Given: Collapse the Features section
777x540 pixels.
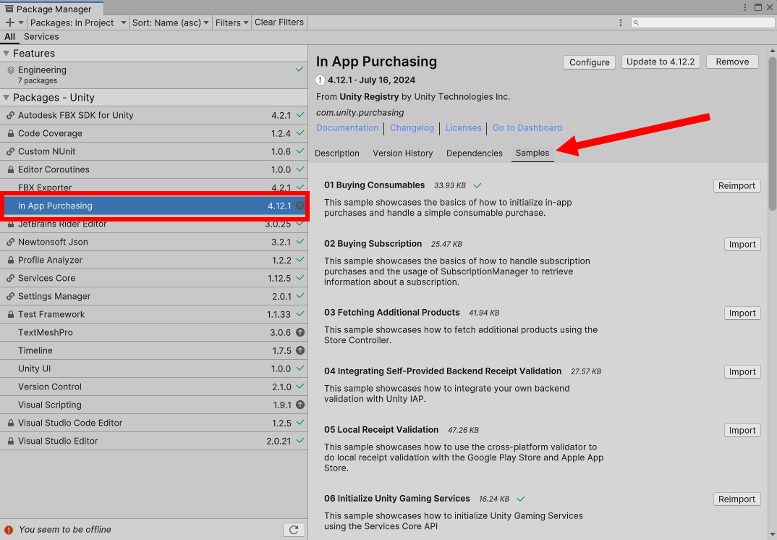Looking at the screenshot, I should coord(6,54).
